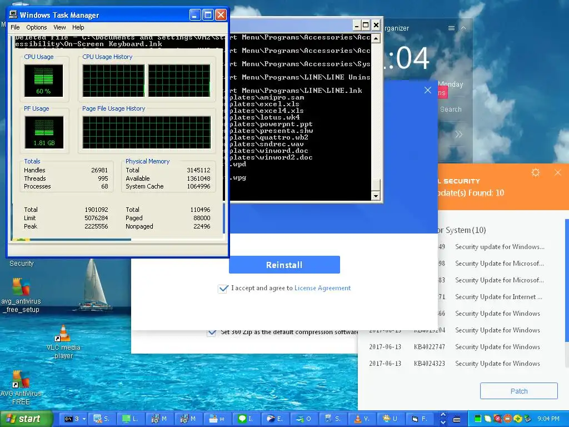Switch to the 'U' taskbar button

coord(391,419)
